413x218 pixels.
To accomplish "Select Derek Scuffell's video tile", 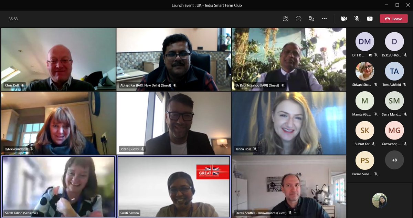I will (x=289, y=186).
